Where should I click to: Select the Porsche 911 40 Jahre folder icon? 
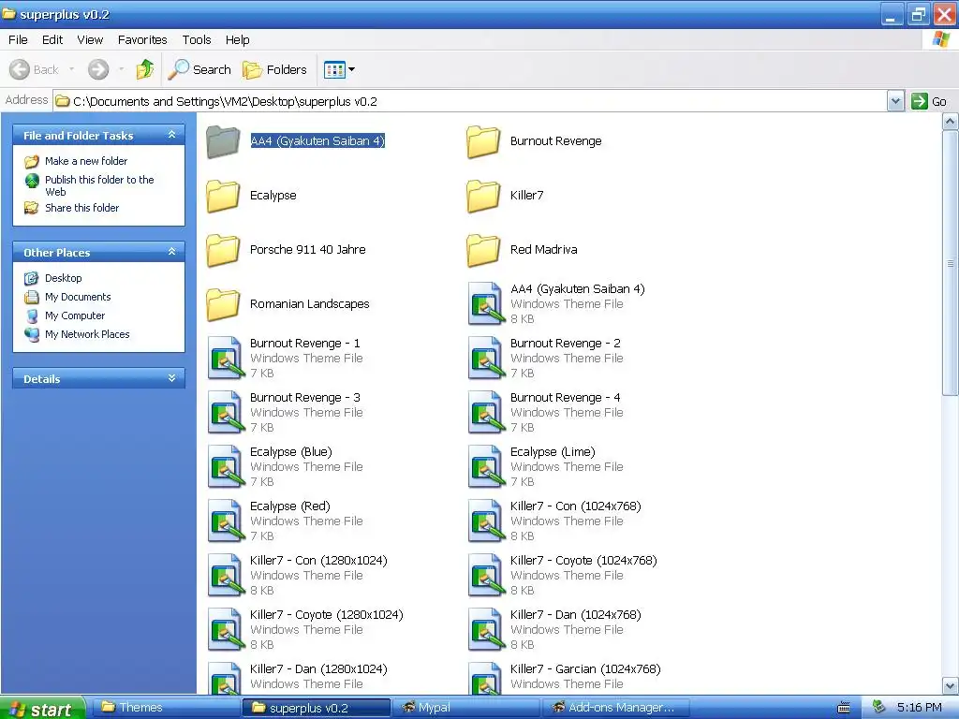[223, 250]
